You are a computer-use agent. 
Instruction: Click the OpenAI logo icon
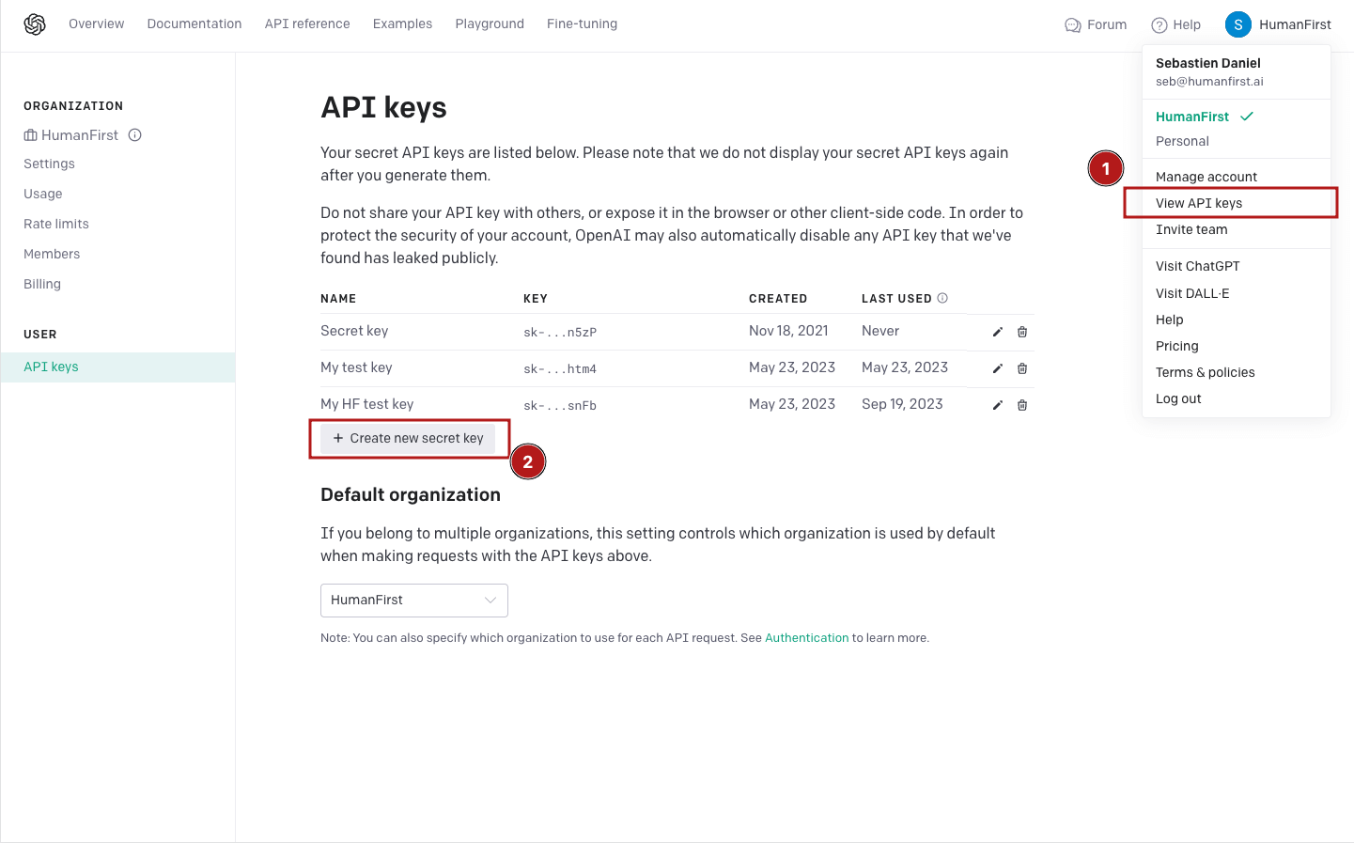tap(35, 24)
